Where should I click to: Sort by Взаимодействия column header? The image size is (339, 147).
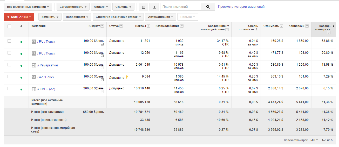pos(167,26)
